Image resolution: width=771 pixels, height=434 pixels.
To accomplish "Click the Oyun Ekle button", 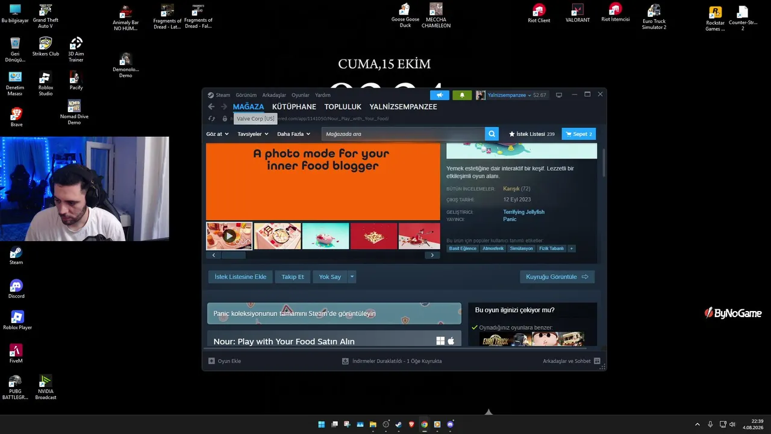I will [225, 361].
